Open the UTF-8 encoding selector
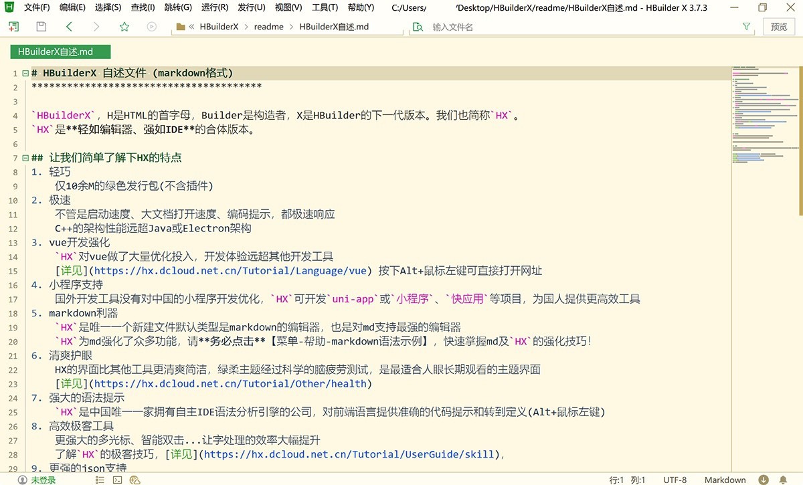This screenshot has width=803, height=485. (675, 480)
